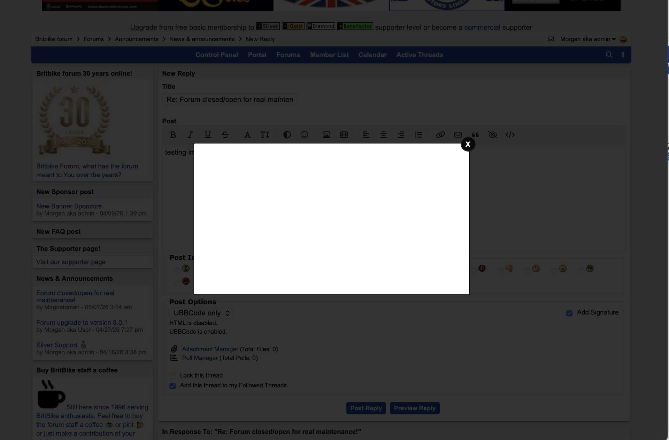Viewport: 669px width, 440px height.
Task: Insert spoiler hidden text icon
Action: coord(493,135)
